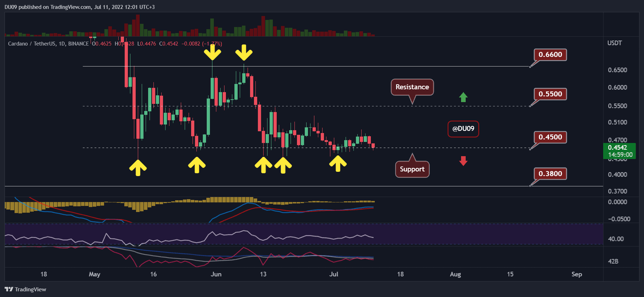Click the USDT currency label

click(x=615, y=43)
